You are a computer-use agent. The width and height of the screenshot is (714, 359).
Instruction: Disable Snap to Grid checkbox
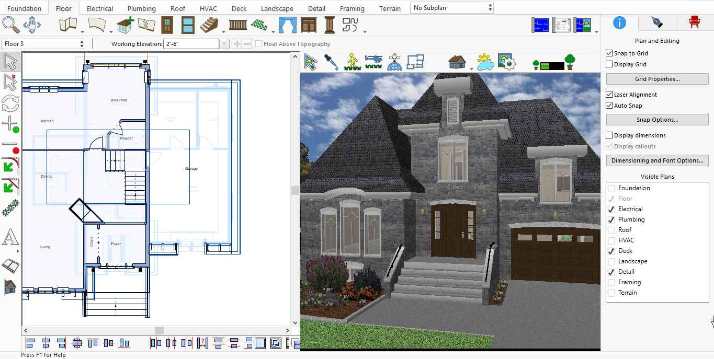pos(609,53)
